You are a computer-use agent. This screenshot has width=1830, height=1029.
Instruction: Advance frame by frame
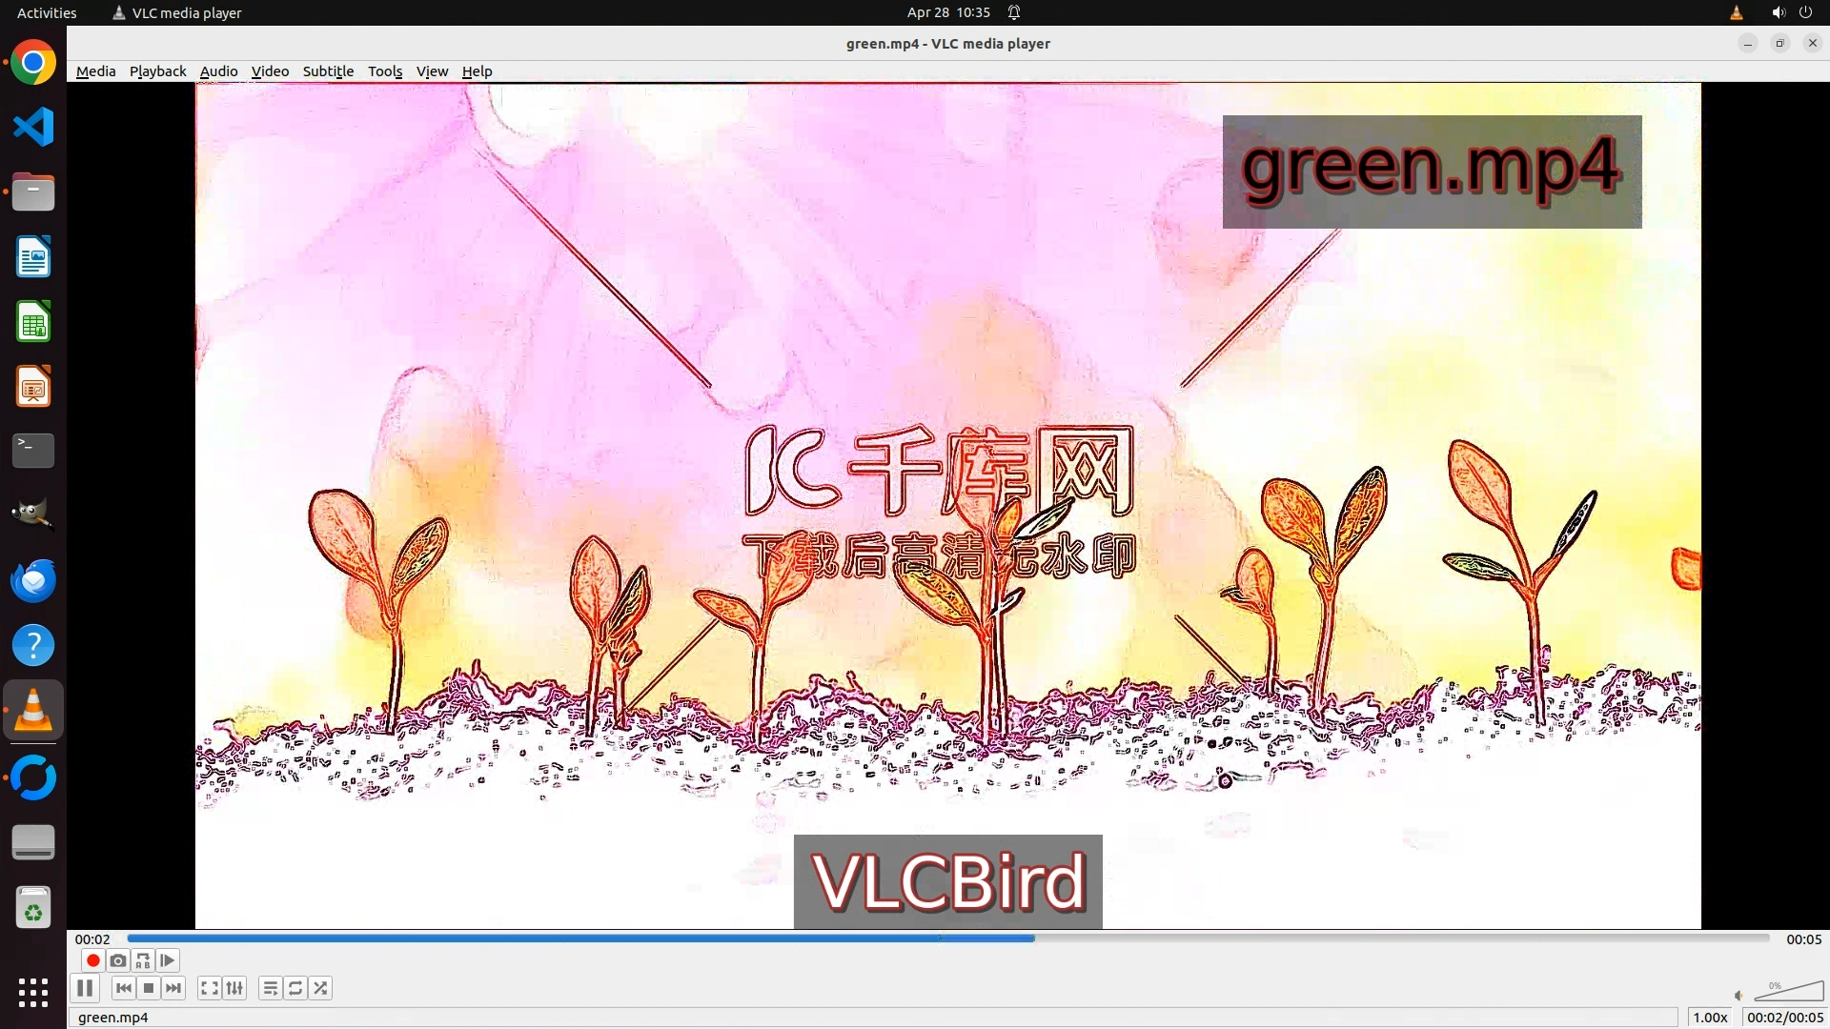[168, 960]
